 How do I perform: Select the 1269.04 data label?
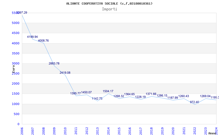point(205,96)
